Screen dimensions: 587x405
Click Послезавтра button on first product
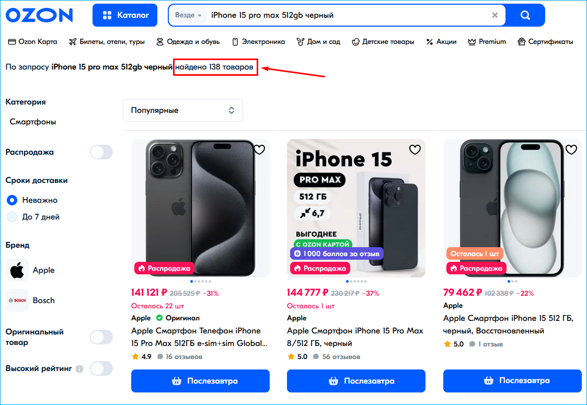(200, 381)
